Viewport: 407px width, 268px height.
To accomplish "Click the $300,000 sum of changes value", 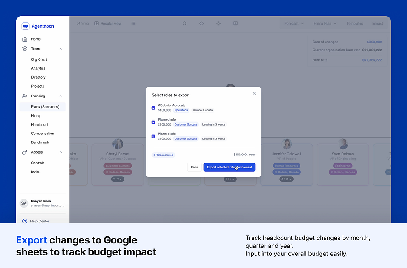I will point(374,42).
